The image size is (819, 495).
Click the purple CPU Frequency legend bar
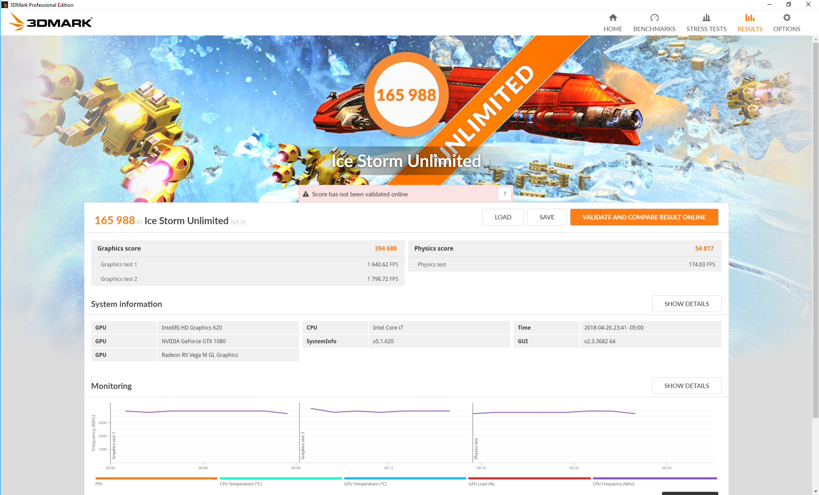pos(654,478)
